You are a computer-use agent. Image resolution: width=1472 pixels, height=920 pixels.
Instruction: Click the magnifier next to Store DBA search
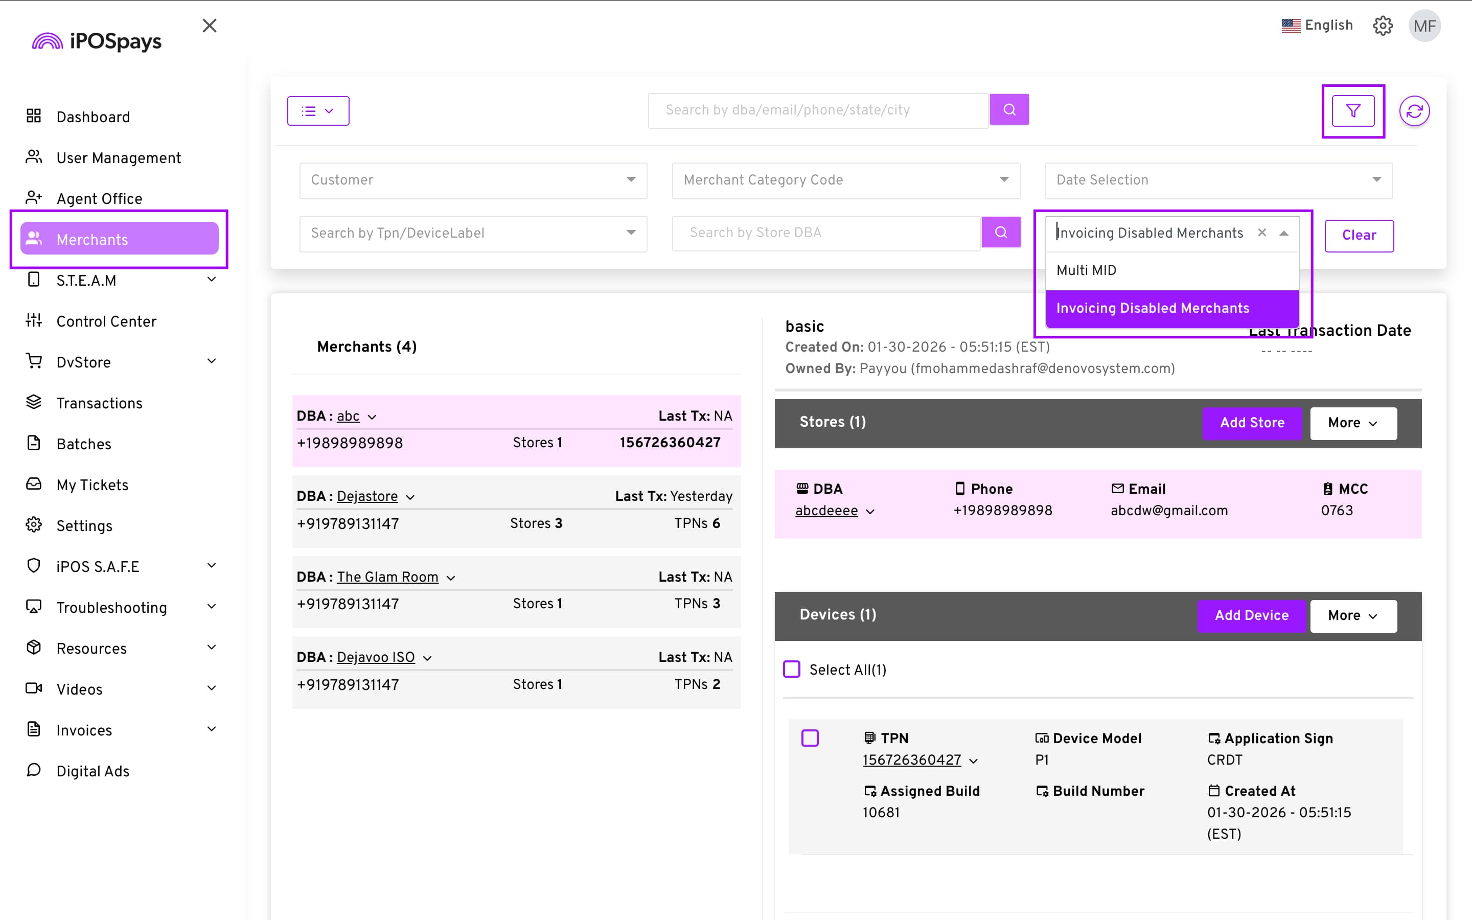1001,233
